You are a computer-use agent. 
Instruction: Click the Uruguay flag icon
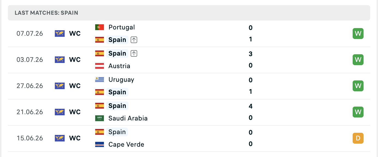(x=100, y=80)
